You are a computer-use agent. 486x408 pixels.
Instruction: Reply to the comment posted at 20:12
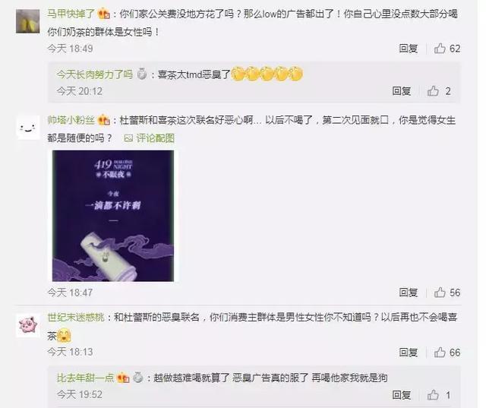point(402,91)
